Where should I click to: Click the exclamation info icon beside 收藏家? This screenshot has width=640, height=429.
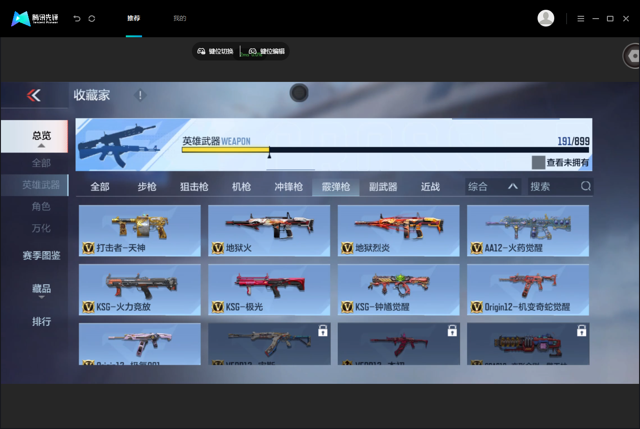coord(140,95)
